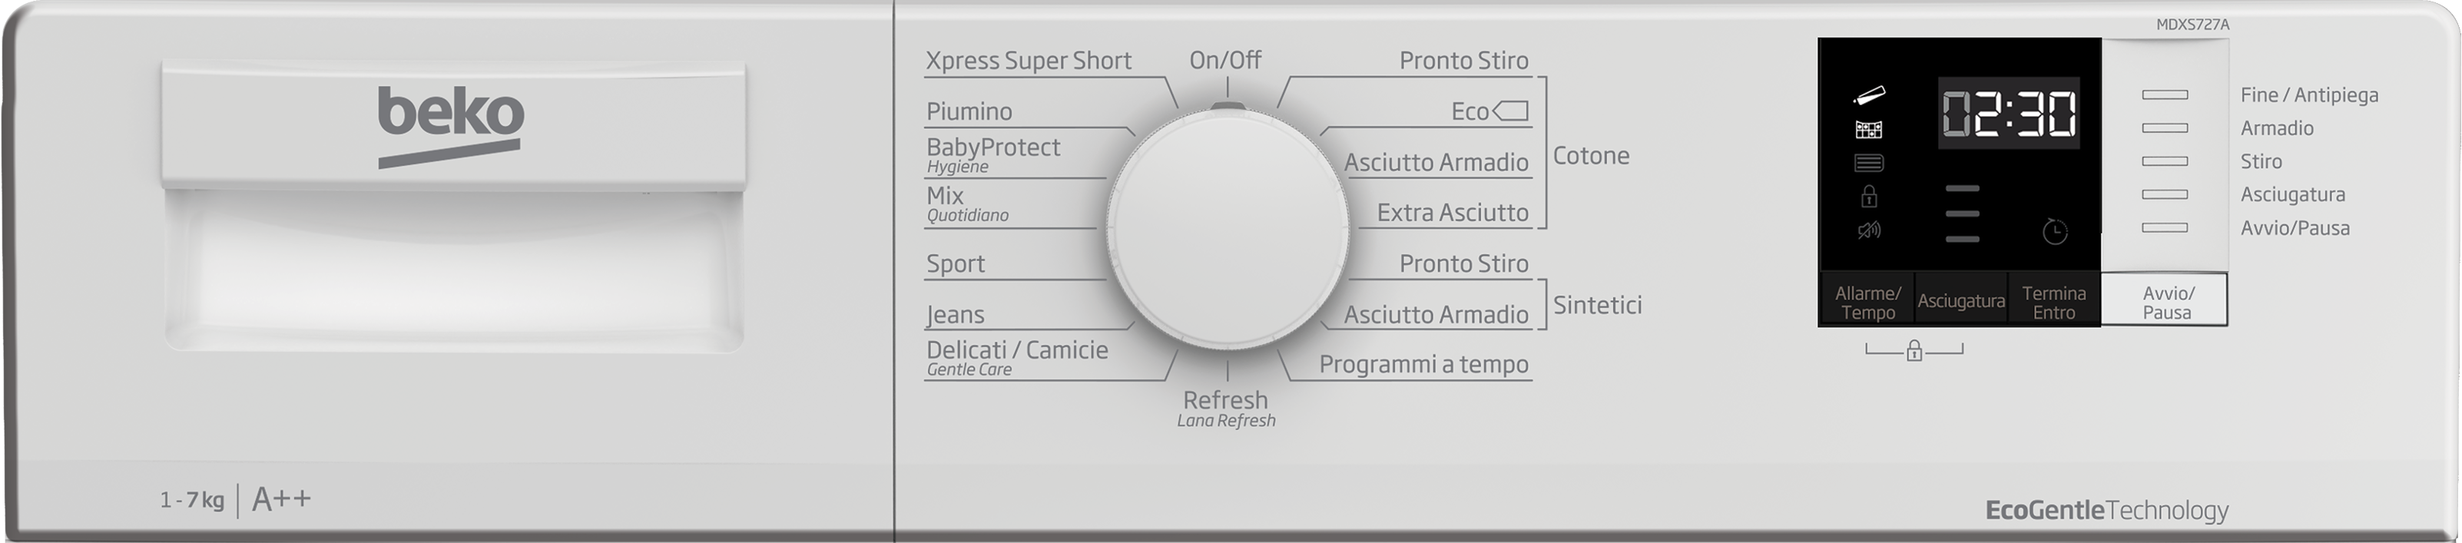
Task: Click the round program selector knob
Action: pyautogui.click(x=1228, y=228)
